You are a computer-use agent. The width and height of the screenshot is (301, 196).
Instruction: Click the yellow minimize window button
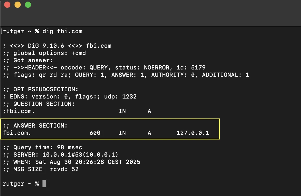18,5
